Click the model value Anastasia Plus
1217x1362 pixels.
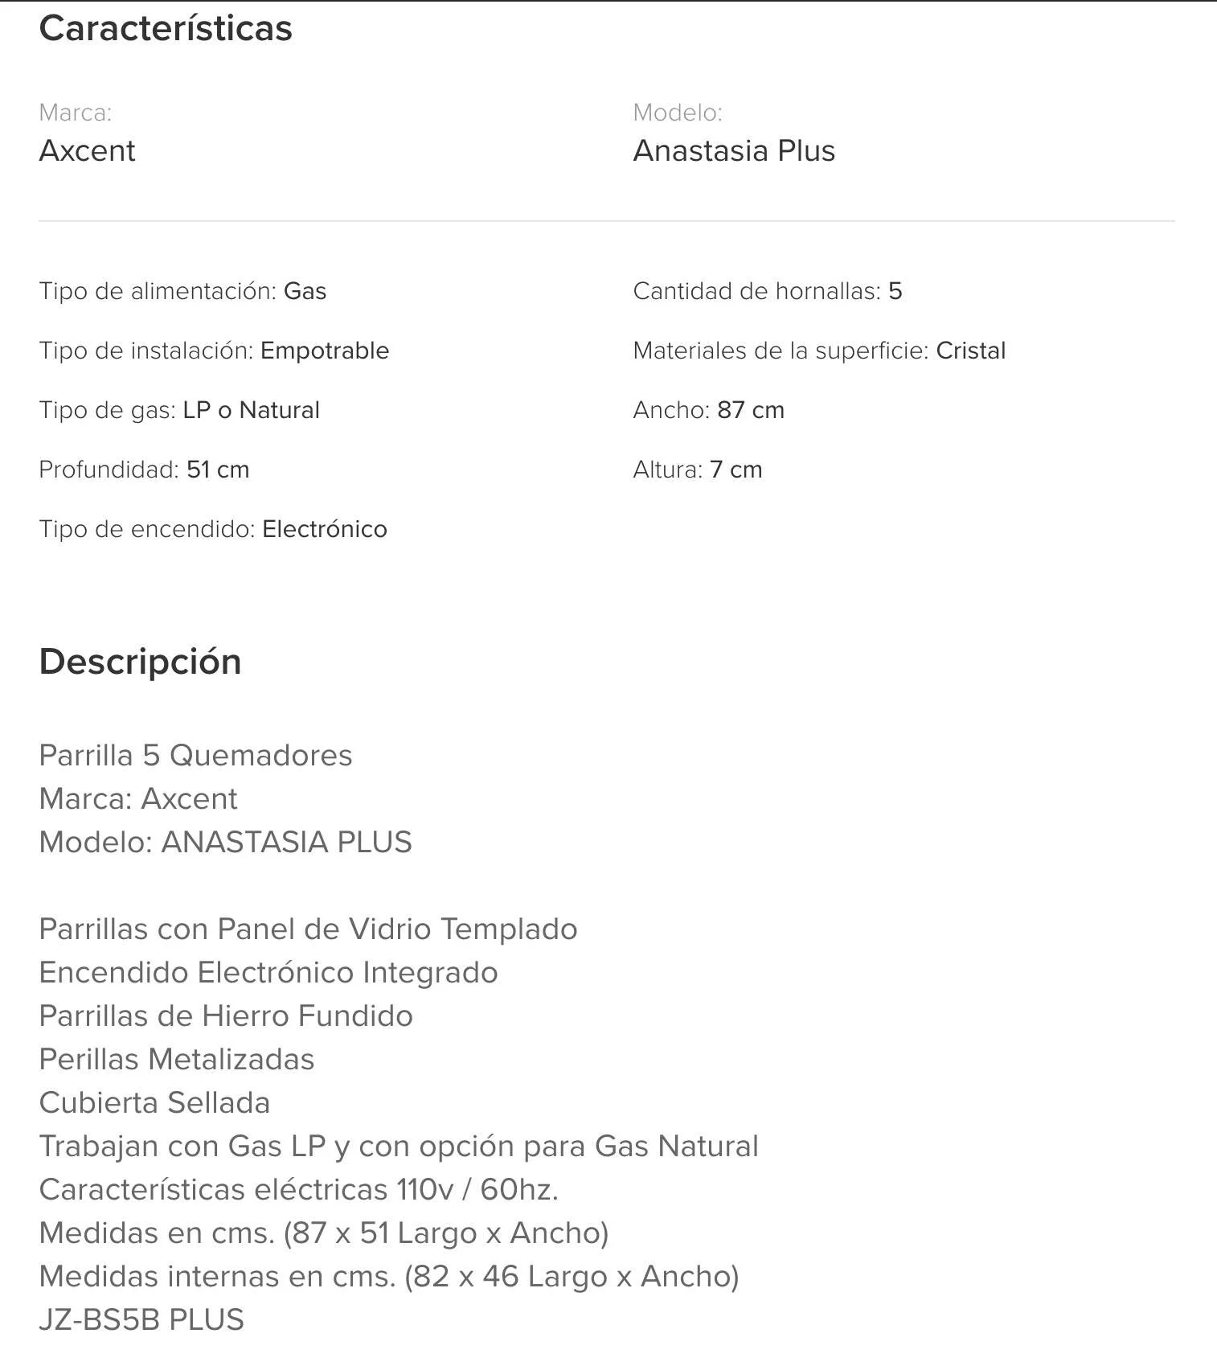(734, 151)
